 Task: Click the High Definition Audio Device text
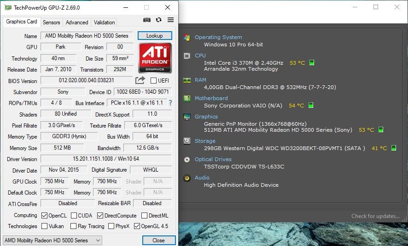pos(241,185)
